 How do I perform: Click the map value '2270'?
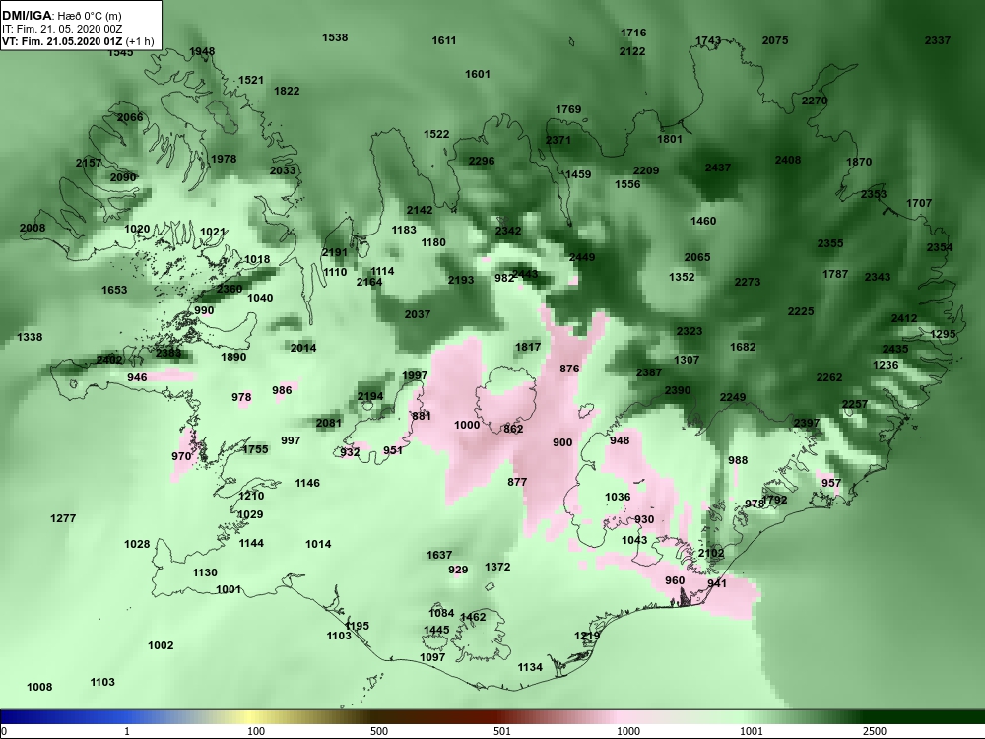pyautogui.click(x=815, y=101)
